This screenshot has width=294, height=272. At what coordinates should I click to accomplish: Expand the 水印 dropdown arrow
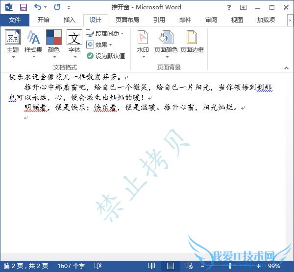click(144, 57)
